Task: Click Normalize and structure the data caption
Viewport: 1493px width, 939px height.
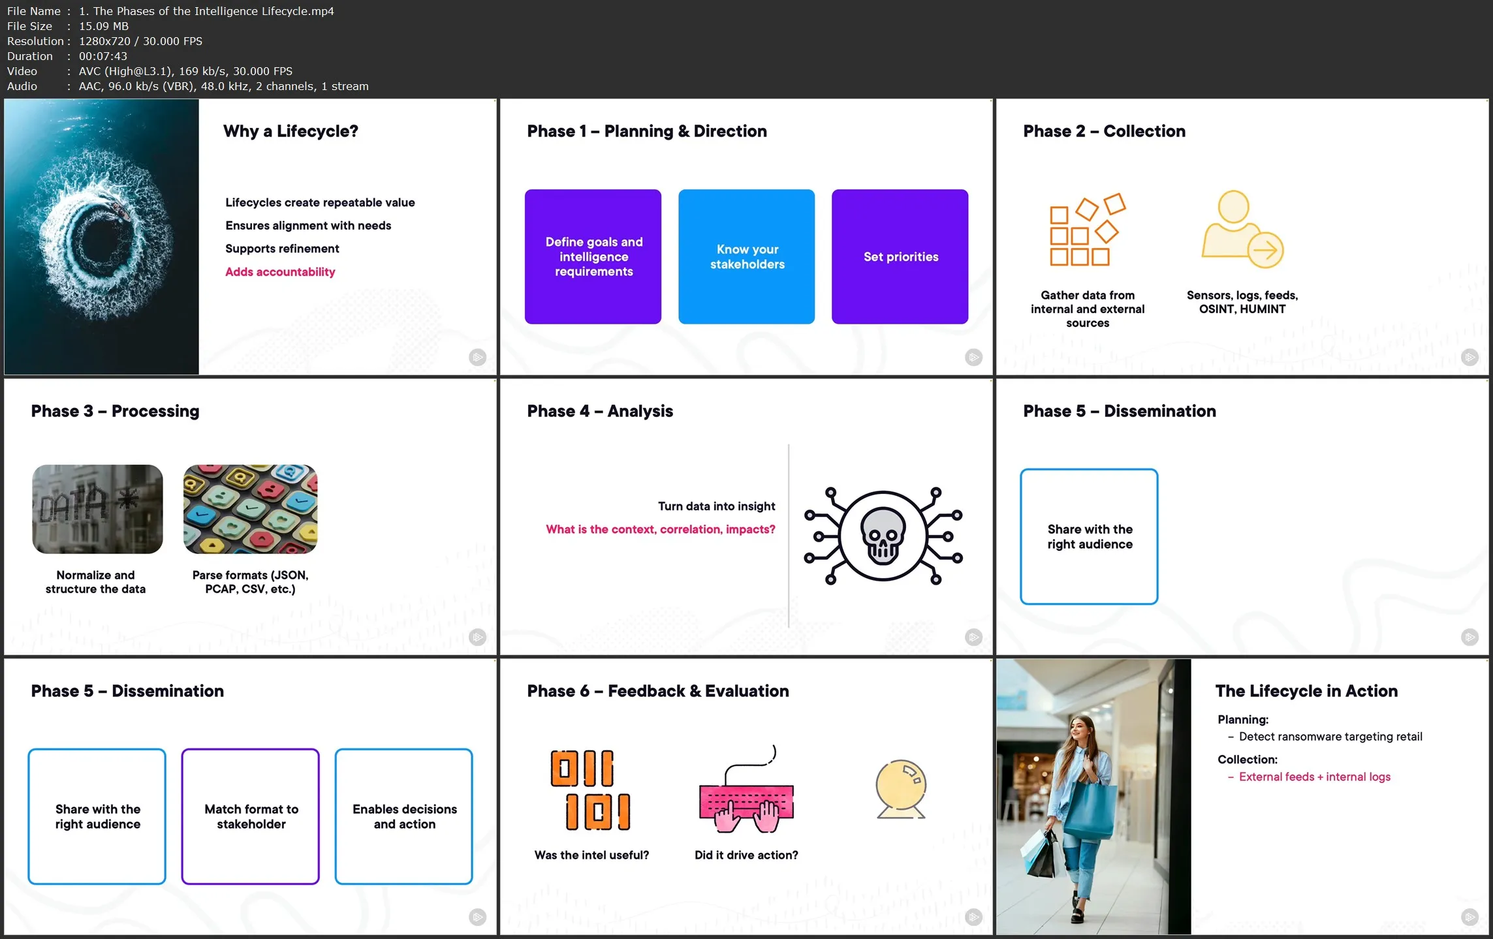Action: tap(96, 582)
